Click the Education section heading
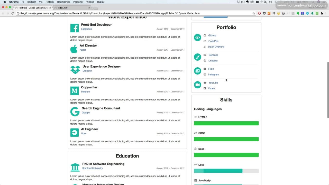 click(x=127, y=156)
